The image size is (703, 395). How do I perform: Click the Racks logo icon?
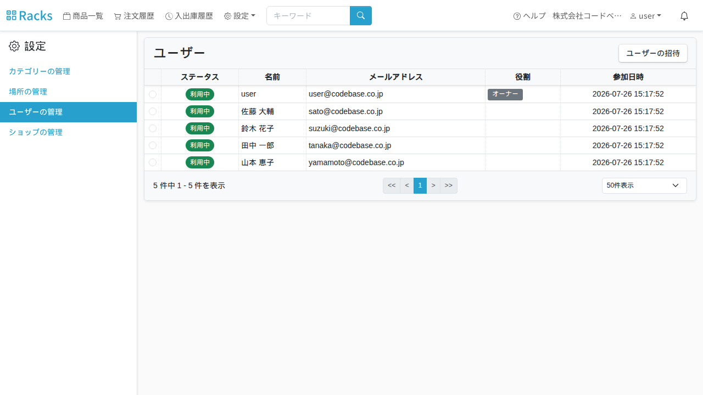(11, 16)
